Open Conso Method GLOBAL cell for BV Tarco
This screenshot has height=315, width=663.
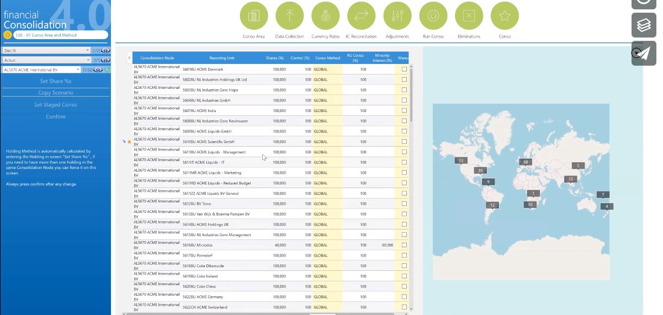click(x=327, y=204)
